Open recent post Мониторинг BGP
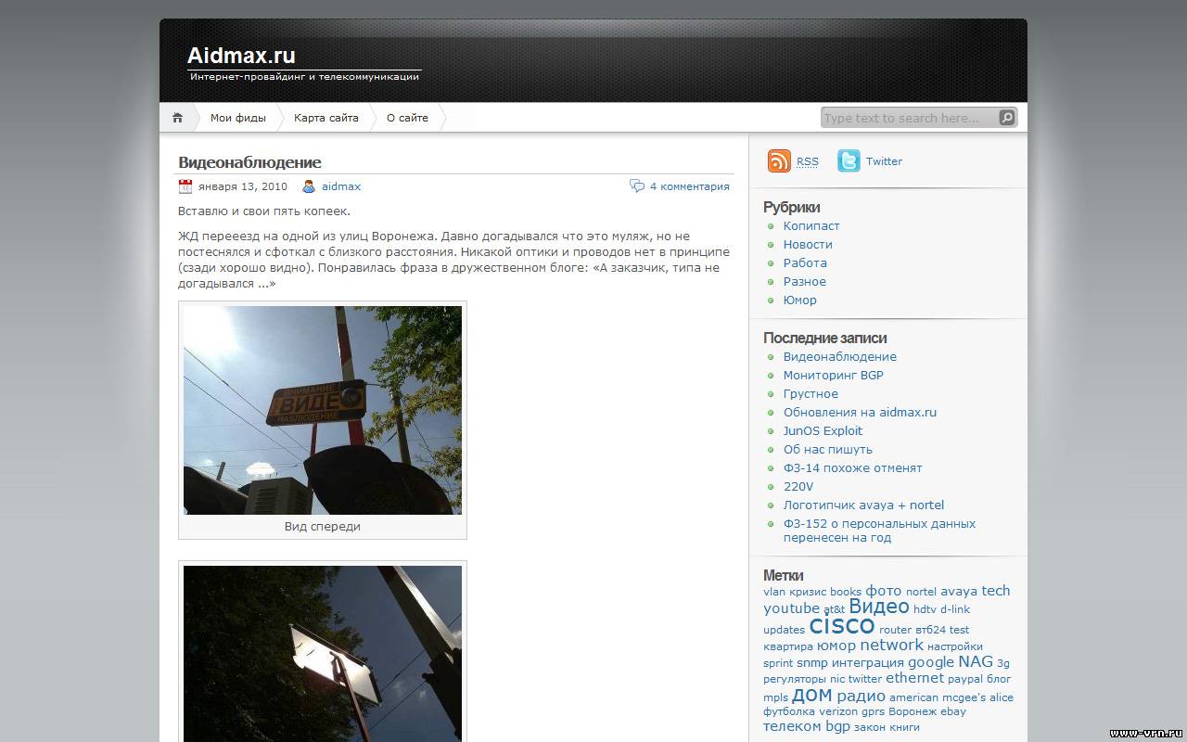 point(833,376)
